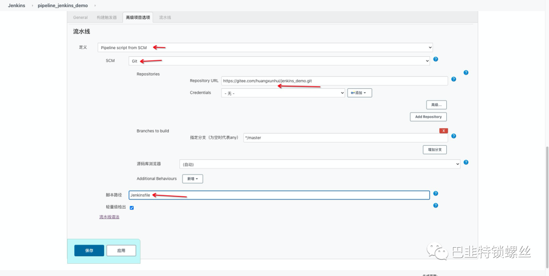549x276 pixels.
Task: Switch to the 高级项目选项 tab
Action: 138,17
